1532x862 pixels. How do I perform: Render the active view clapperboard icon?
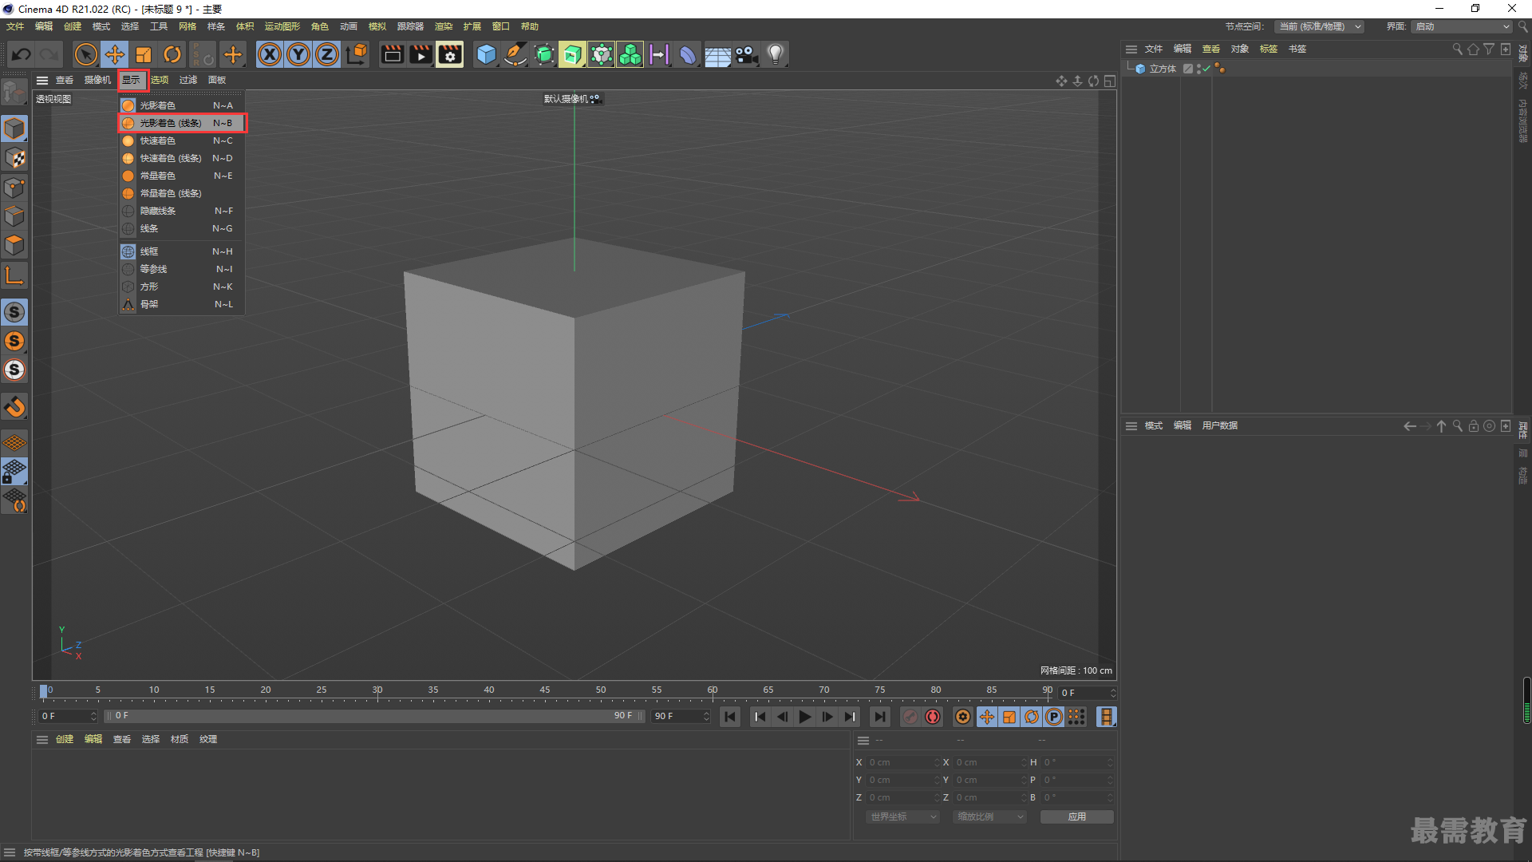pyautogui.click(x=392, y=54)
